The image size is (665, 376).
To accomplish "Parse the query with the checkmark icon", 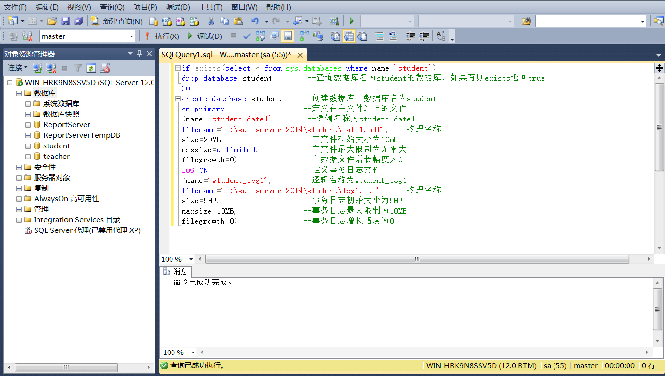I will 246,36.
